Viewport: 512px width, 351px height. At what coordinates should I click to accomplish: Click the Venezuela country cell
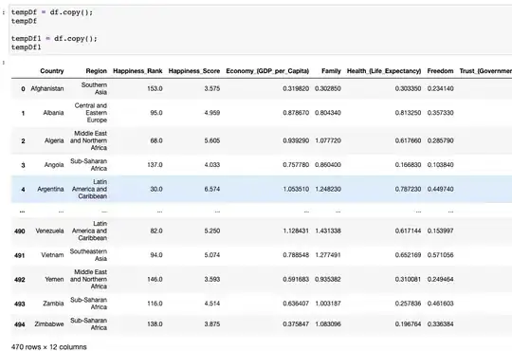pyautogui.click(x=49, y=231)
